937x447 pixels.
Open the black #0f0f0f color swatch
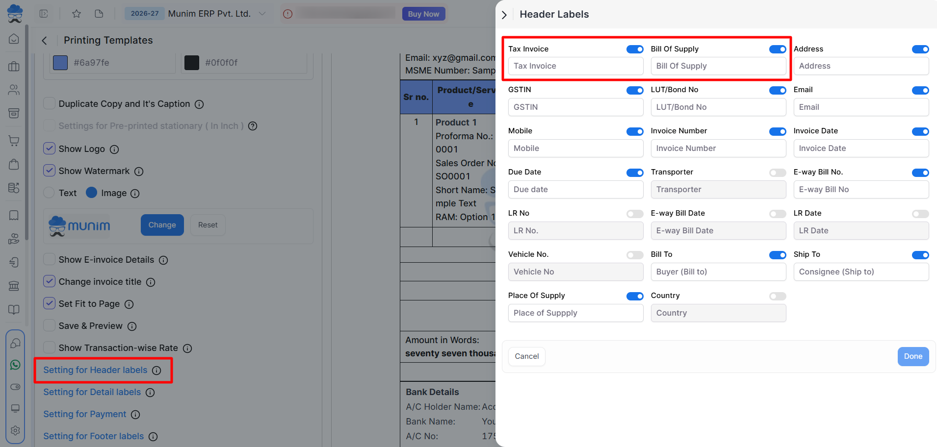click(x=192, y=63)
